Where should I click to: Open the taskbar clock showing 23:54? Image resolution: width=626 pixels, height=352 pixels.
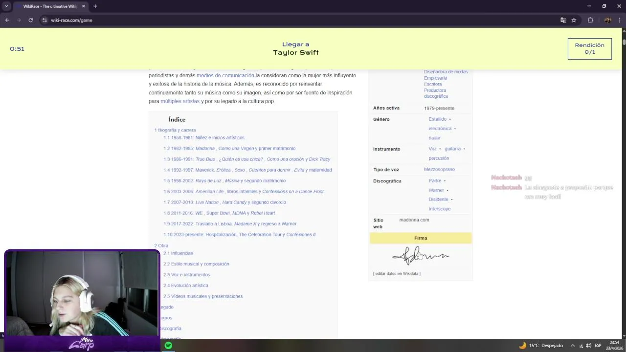tap(615, 346)
